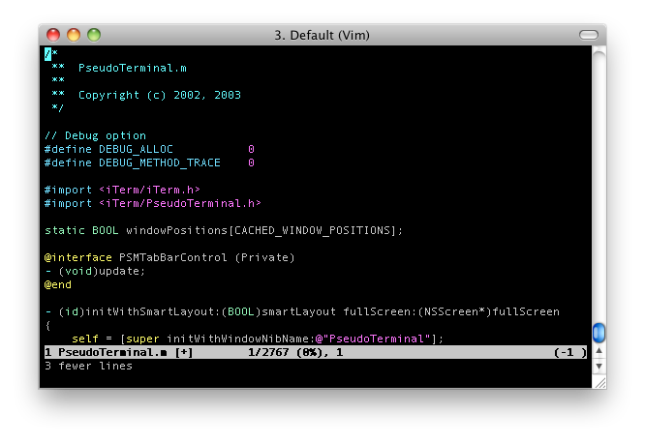Click '<iTerm/iTerm.h>' import path
This screenshot has height=442, width=645.
coord(149,190)
